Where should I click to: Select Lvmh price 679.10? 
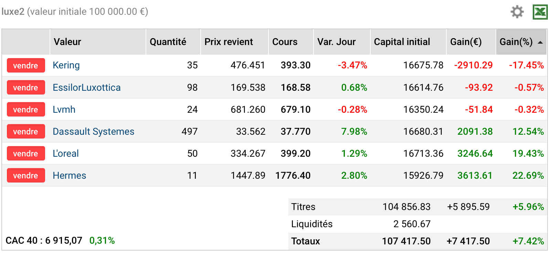[296, 109]
